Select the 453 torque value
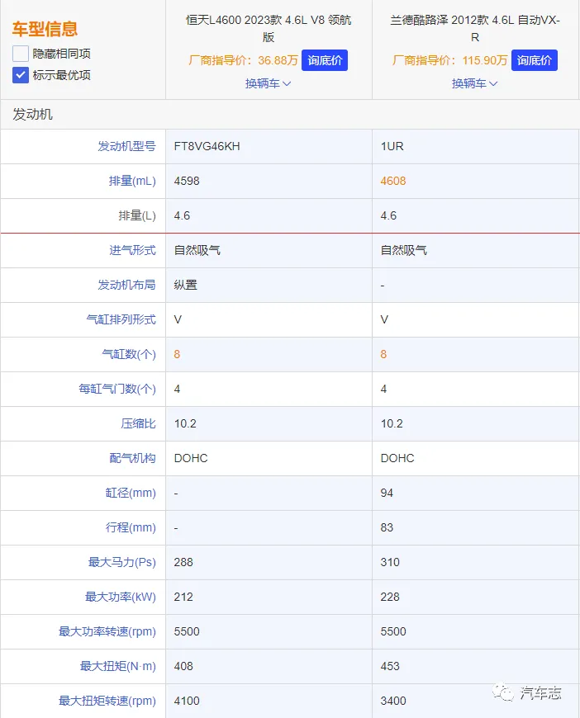The height and width of the screenshot is (718, 580). (390, 666)
